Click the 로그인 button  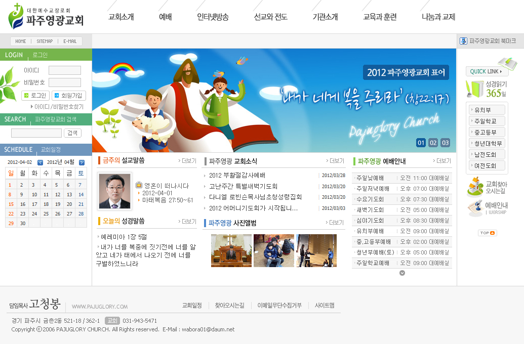[x=35, y=95]
